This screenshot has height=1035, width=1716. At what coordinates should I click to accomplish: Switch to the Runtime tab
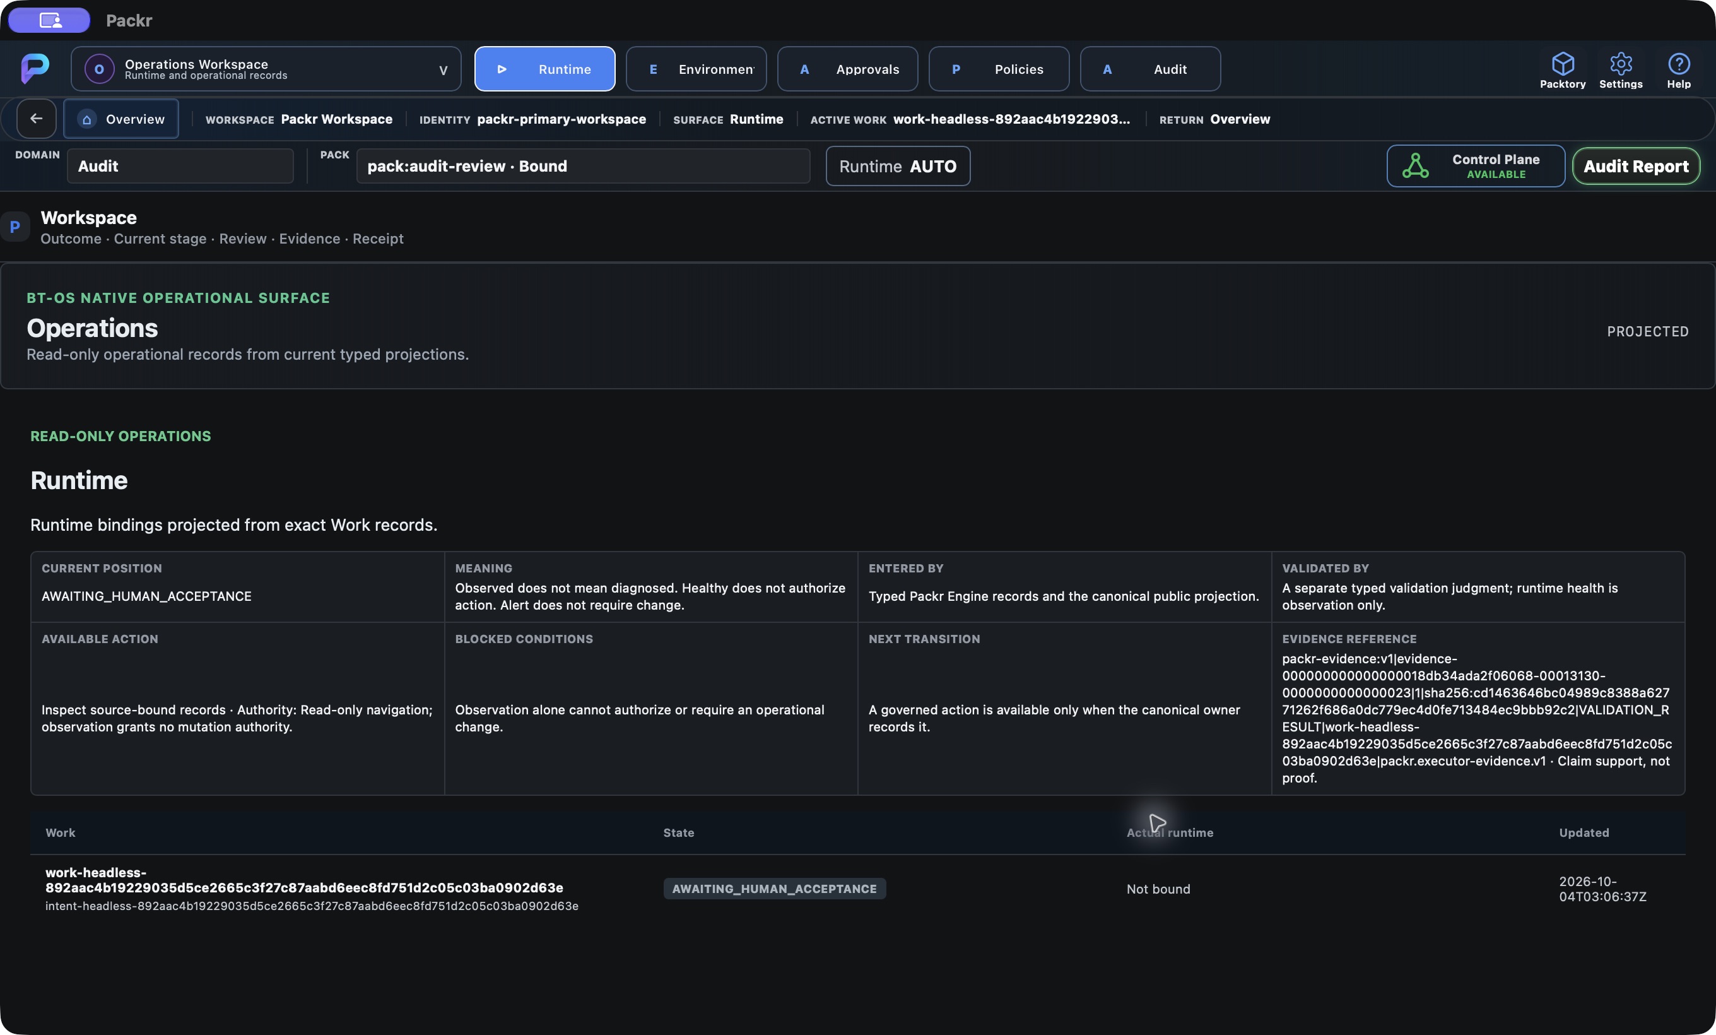(x=544, y=69)
